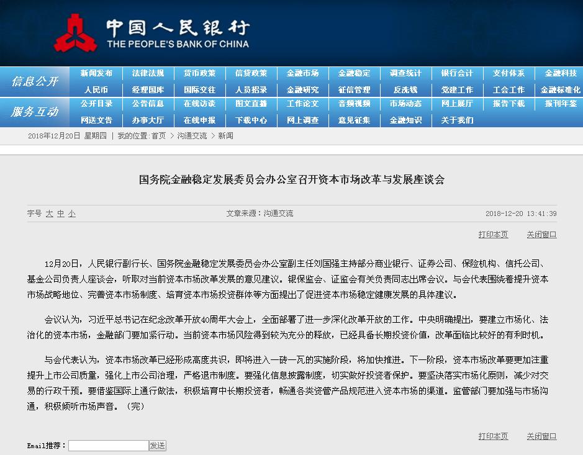Select 工作论文 in service navigation

302,104
